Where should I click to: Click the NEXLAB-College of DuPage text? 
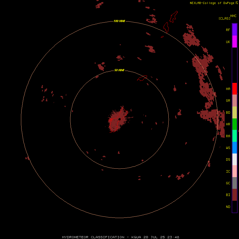tap(212, 3)
